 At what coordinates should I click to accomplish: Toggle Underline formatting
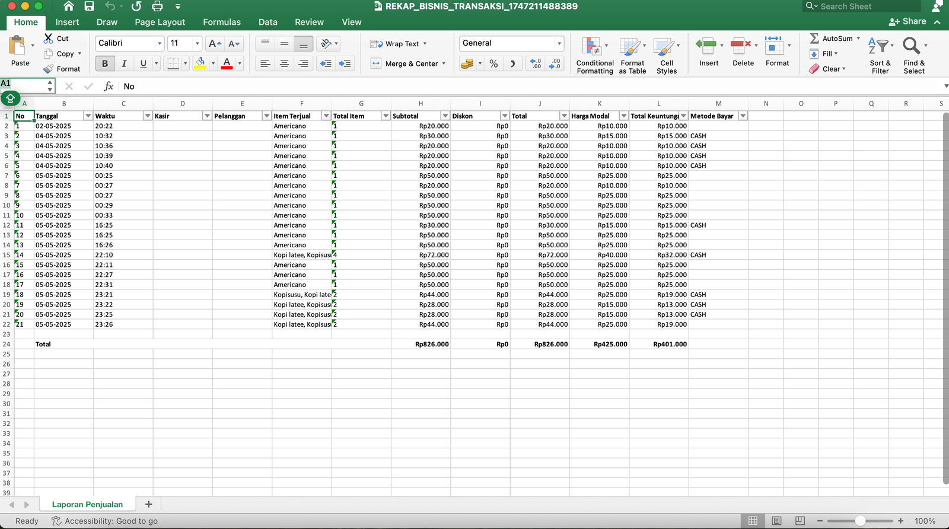coord(143,63)
